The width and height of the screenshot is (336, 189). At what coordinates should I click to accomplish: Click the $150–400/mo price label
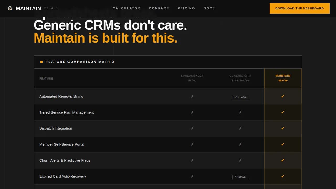coord(240,81)
